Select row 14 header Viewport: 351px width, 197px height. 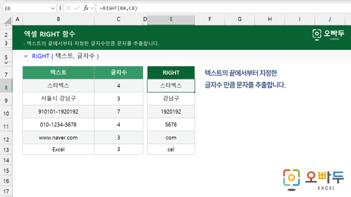6,160
